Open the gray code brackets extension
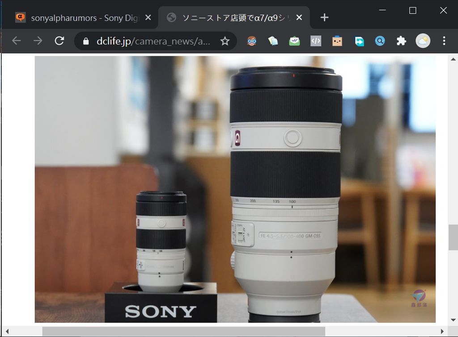The image size is (458, 337). point(316,41)
